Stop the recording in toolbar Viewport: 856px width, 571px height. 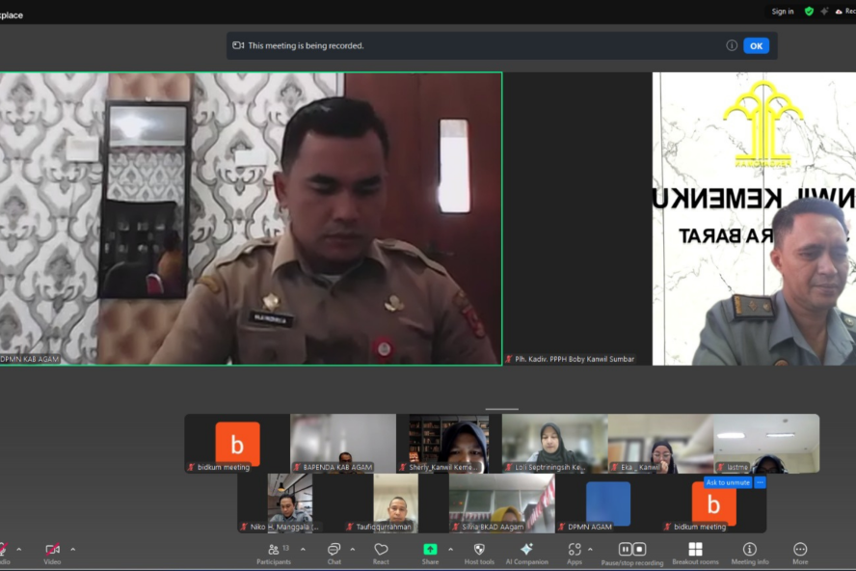[640, 549]
